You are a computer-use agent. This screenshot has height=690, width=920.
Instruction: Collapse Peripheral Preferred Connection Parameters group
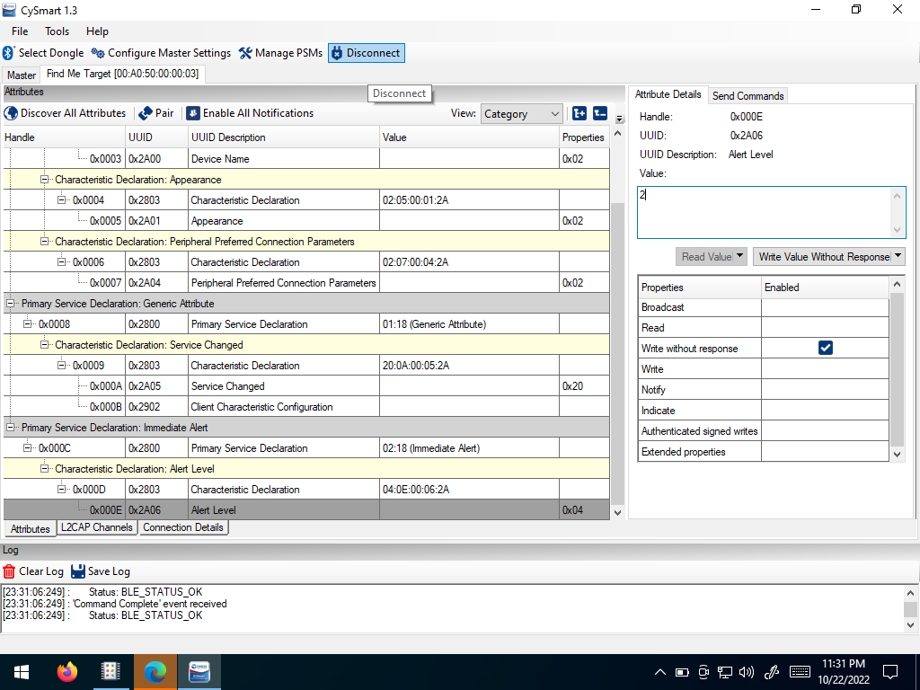44,241
